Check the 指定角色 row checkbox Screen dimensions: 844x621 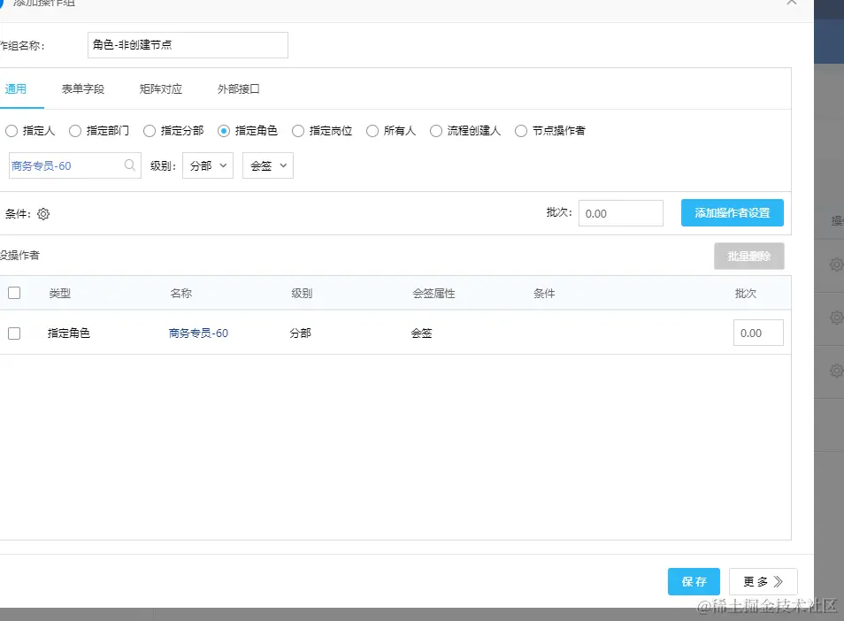coord(14,333)
